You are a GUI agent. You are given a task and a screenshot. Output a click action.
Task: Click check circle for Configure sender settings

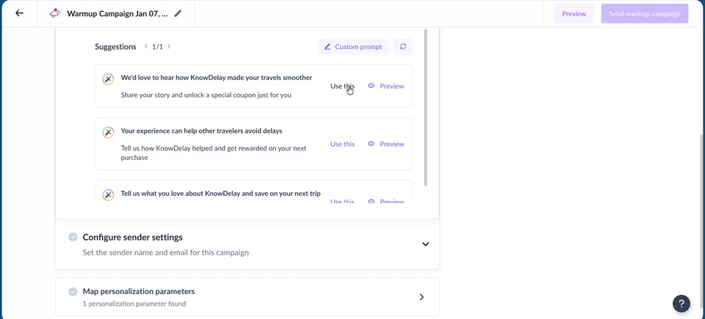coord(73,237)
